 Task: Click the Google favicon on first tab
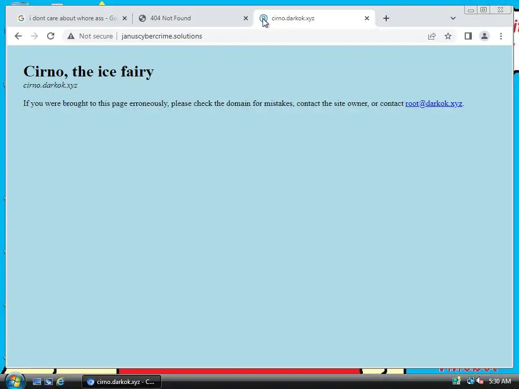[x=21, y=18]
